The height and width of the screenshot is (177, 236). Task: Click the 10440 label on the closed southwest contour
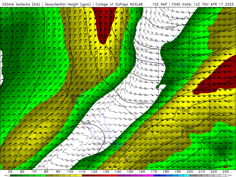pyautogui.click(x=86, y=124)
